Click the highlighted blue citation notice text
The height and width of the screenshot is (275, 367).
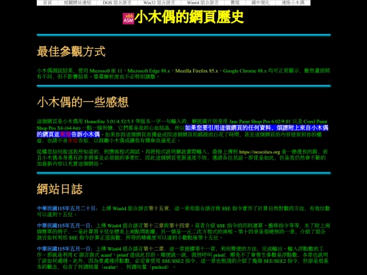[183, 131]
